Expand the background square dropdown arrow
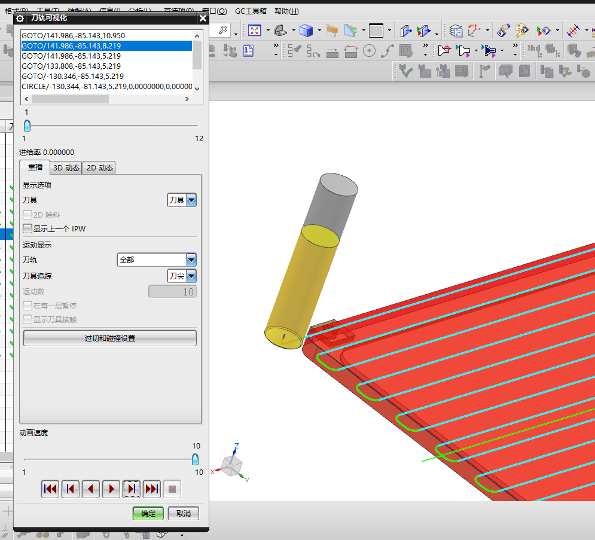Viewport: 595px width, 540px height. (x=389, y=30)
